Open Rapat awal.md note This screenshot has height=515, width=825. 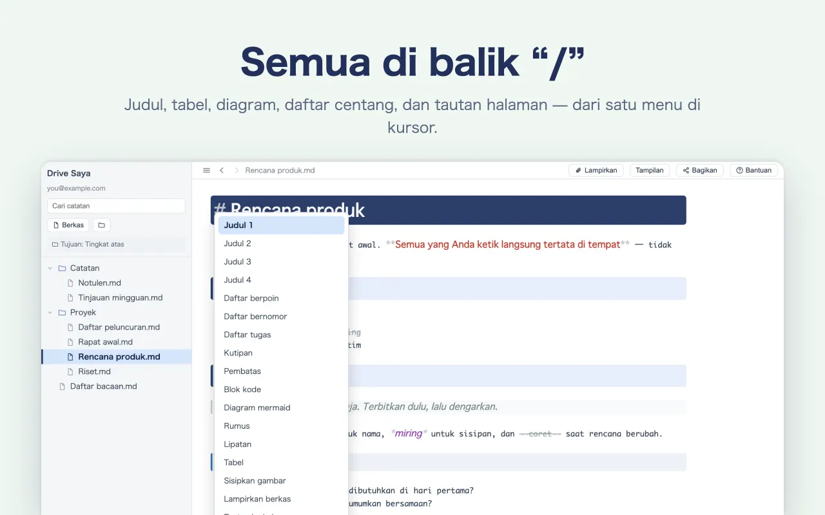106,342
